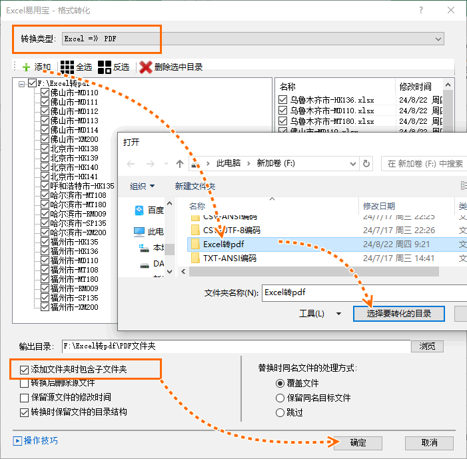
Task: Select the Excel转pdf folder
Action: (223, 244)
